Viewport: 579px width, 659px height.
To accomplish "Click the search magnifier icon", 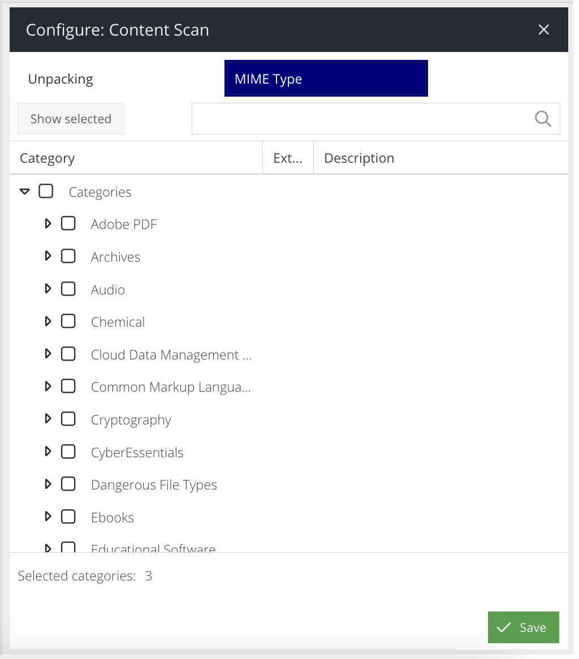I will (543, 119).
